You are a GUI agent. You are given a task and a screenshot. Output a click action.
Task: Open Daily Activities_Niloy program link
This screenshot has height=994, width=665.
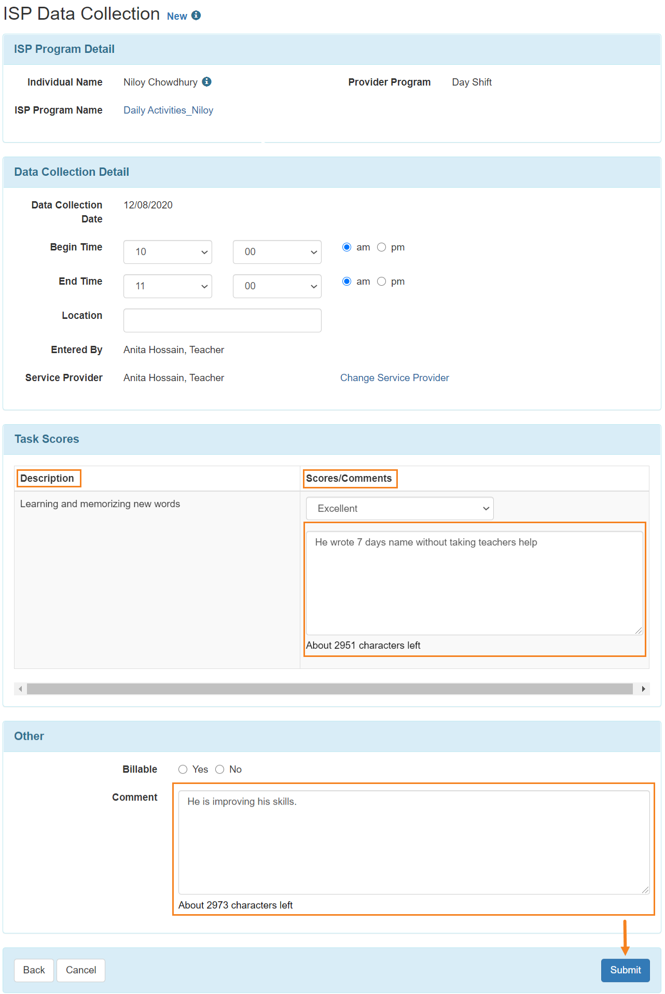[x=168, y=110]
